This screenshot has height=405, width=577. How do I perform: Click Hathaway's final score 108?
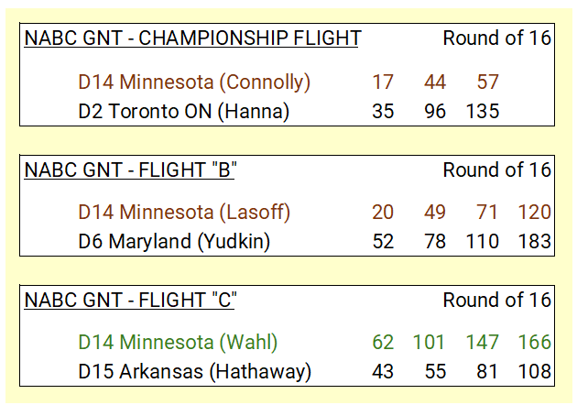click(534, 371)
